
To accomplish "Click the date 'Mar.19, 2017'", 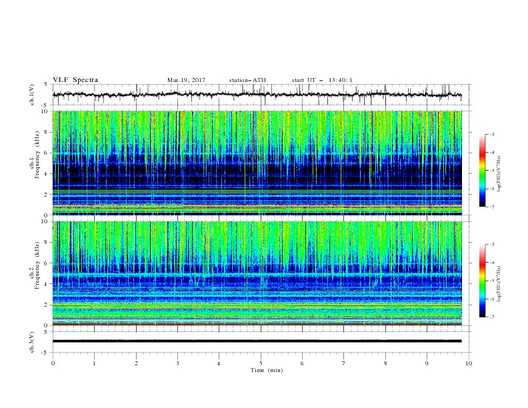I will [x=186, y=80].
